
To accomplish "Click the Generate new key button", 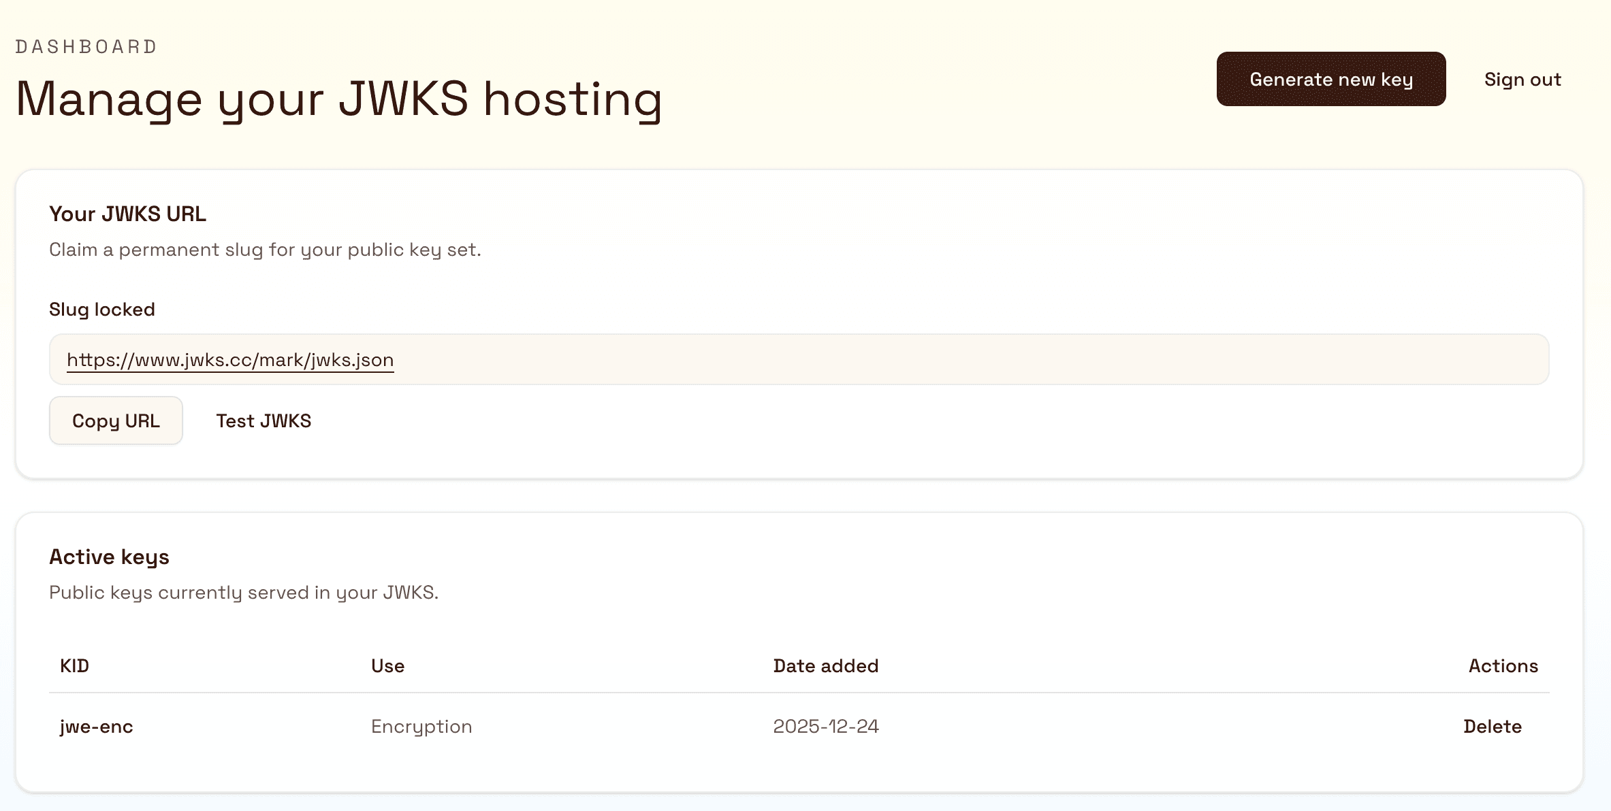I will [x=1330, y=79].
